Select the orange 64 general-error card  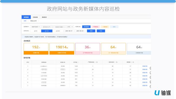(113, 49)
